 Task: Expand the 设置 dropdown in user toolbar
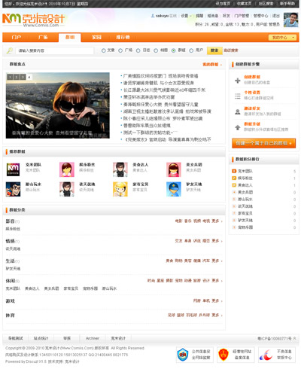click(x=186, y=16)
